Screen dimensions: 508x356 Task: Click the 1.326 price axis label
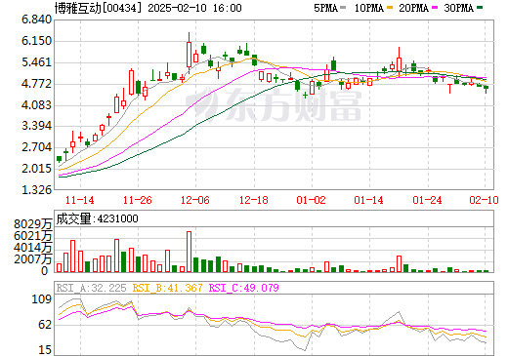(37, 190)
